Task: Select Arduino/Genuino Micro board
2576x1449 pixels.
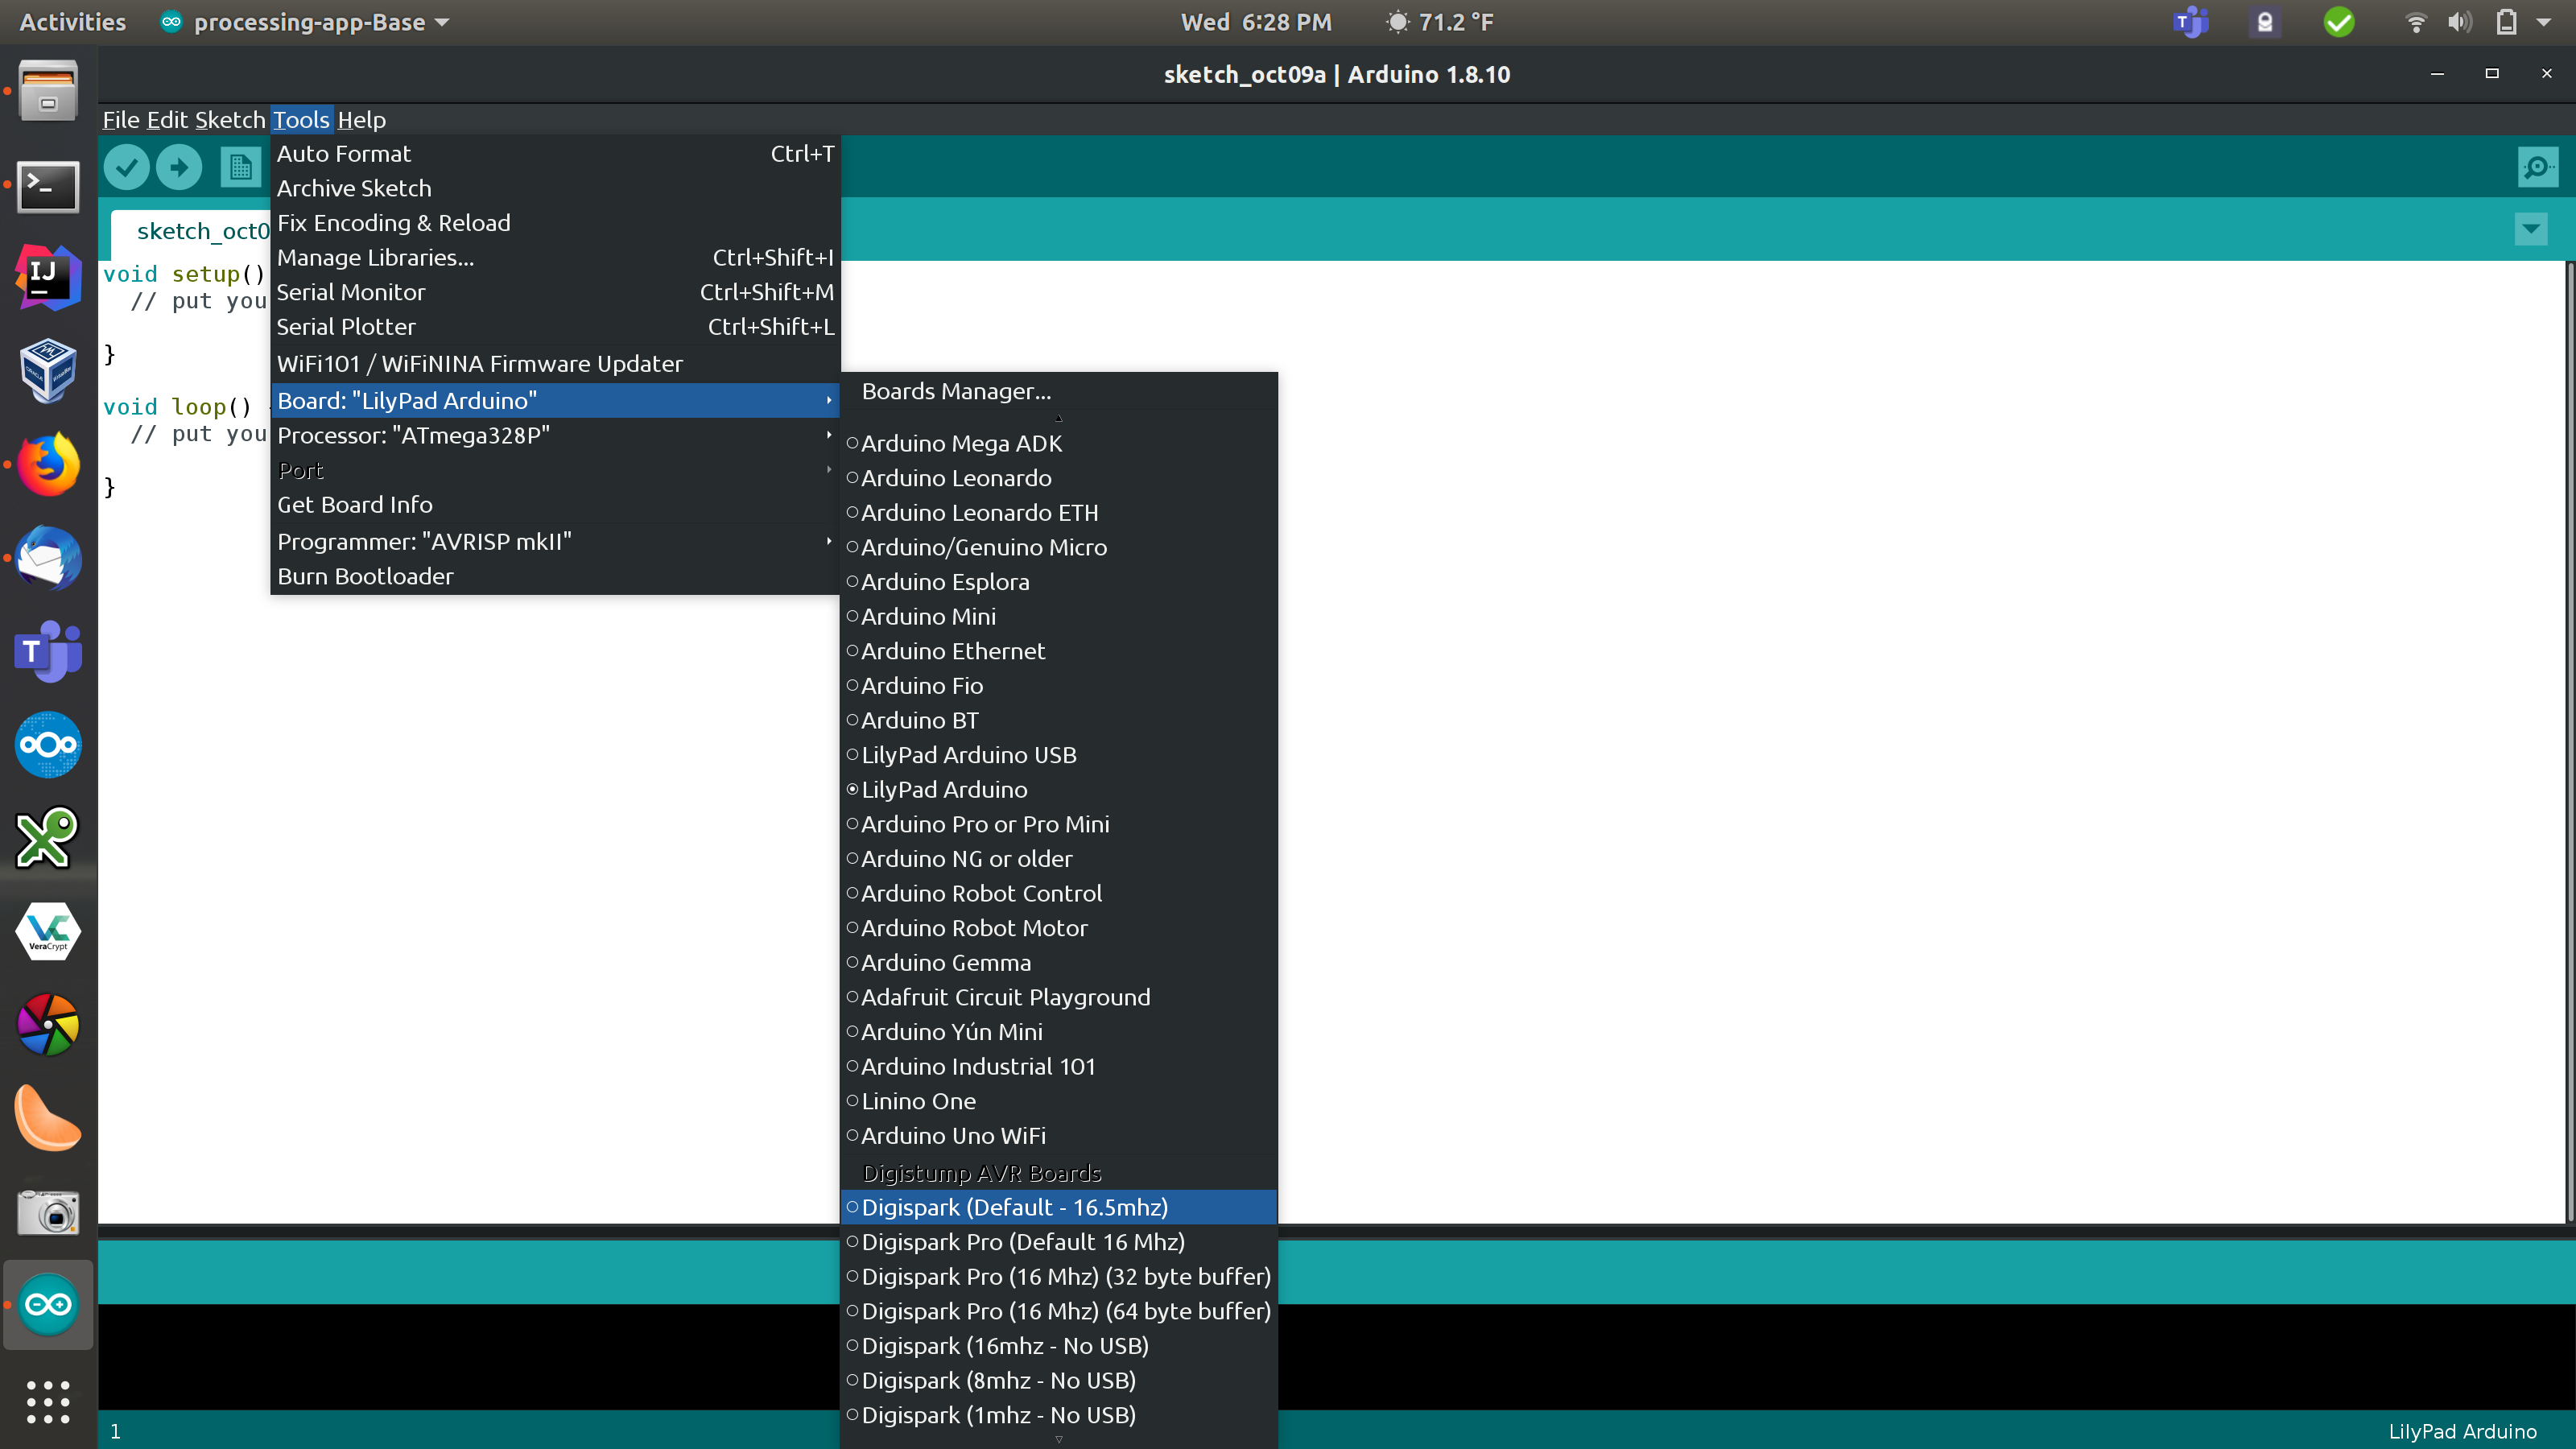Action: coord(1059,547)
